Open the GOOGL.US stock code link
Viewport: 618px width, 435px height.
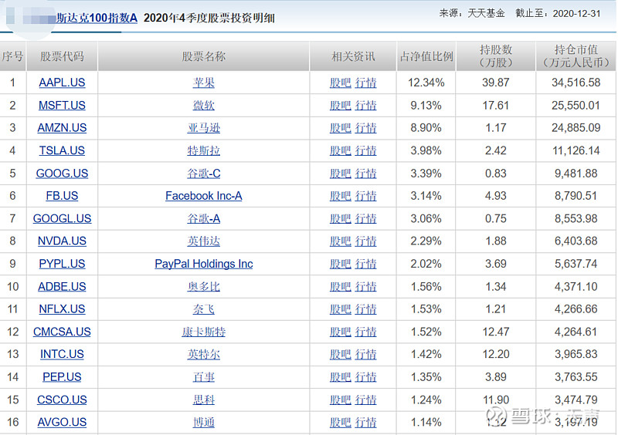[62, 219]
